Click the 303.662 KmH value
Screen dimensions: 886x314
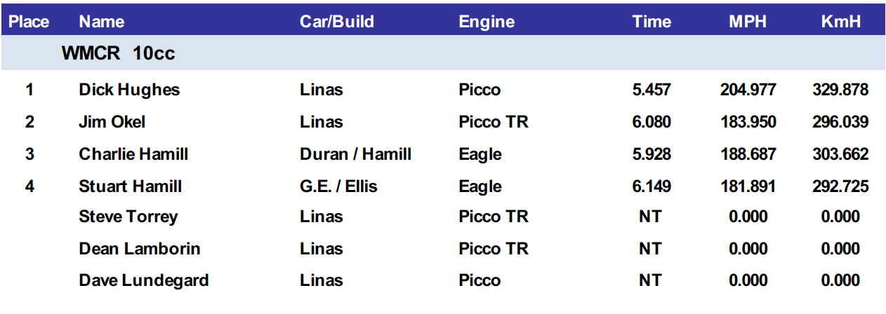click(840, 154)
